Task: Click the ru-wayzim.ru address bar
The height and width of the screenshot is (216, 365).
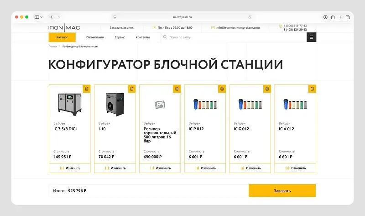Action: coord(182,17)
